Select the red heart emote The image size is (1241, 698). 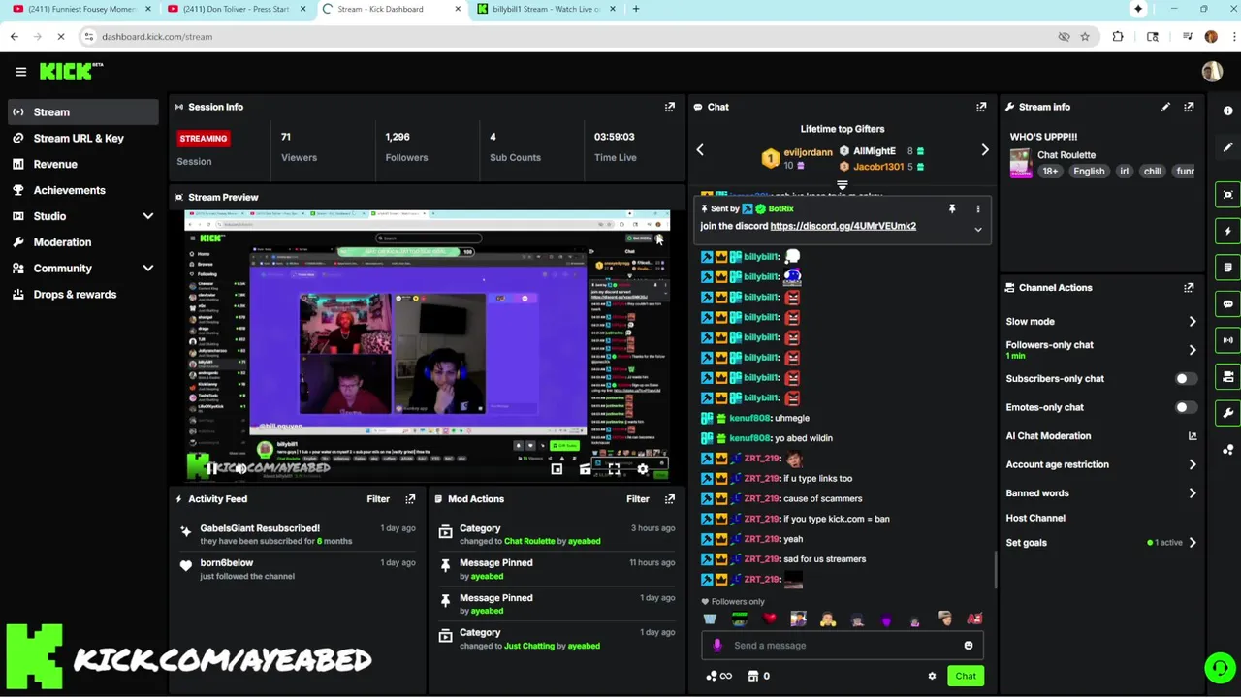coord(769,619)
